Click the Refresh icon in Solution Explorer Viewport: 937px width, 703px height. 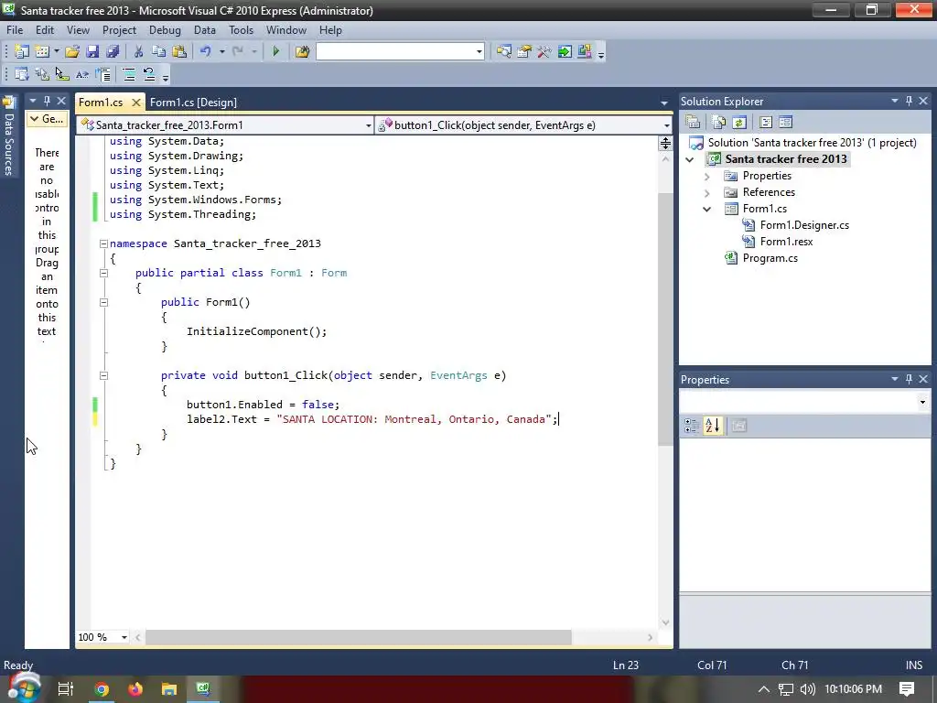click(739, 123)
